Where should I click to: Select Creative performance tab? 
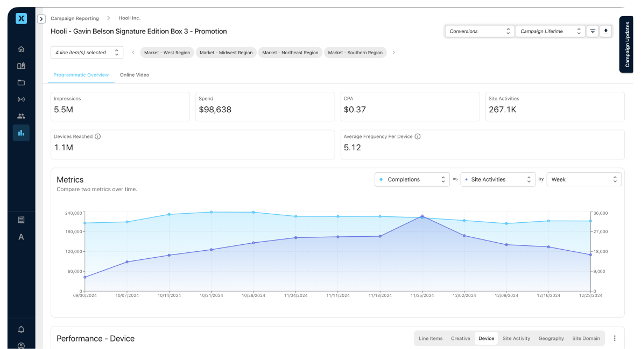pos(460,338)
